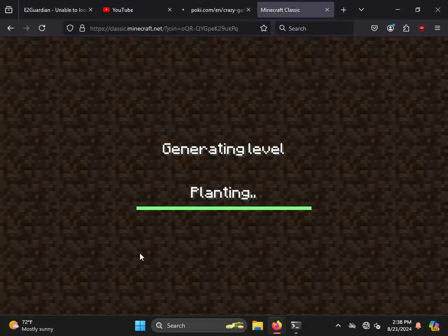Viewport: 448px width, 336px height.
Task: Open the notification bell icon
Action: [418, 325]
